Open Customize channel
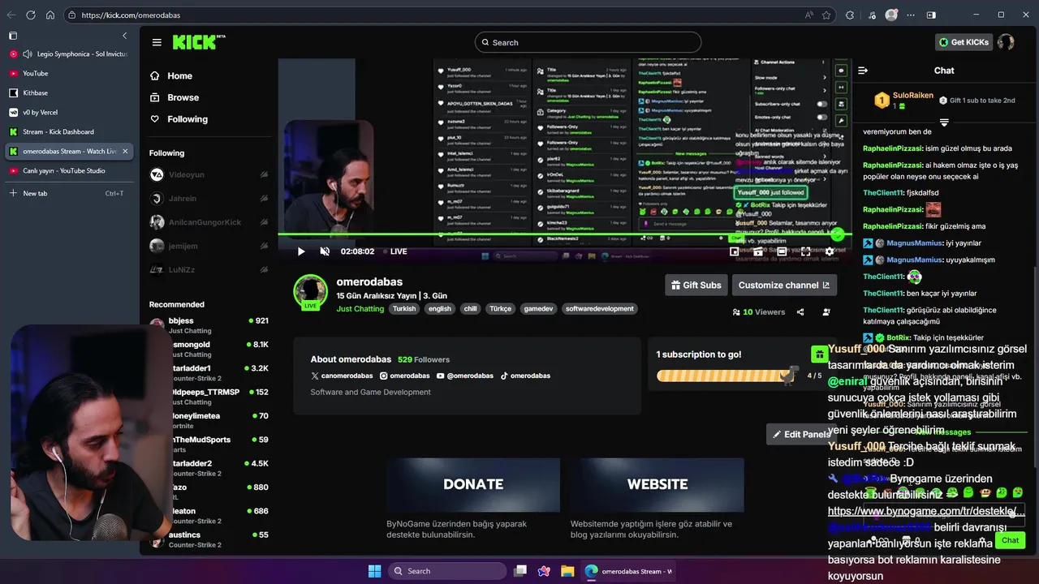The height and width of the screenshot is (584, 1039). point(784,285)
